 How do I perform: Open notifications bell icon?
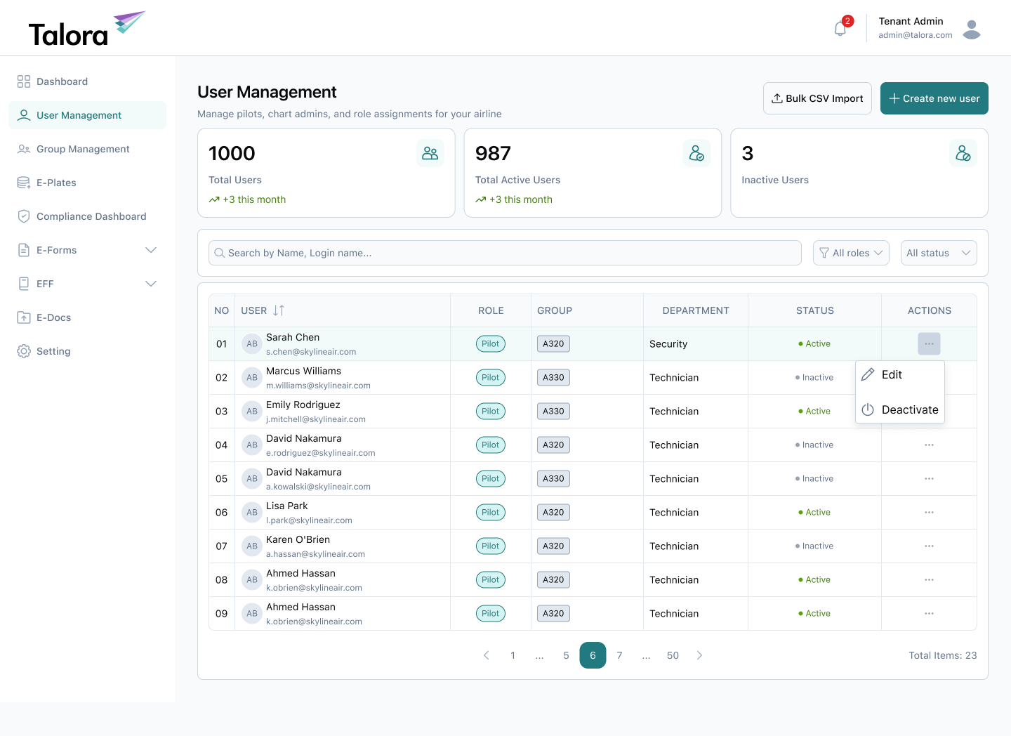[x=840, y=29]
